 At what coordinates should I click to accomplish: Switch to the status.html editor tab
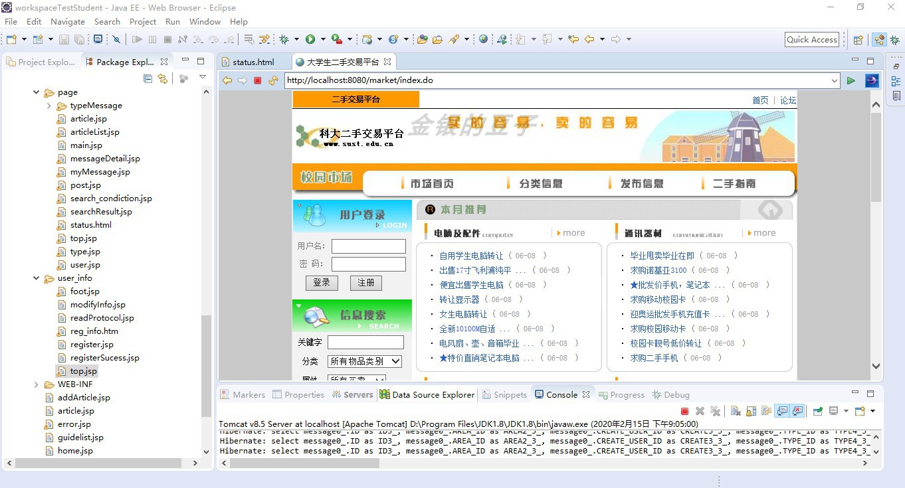pyautogui.click(x=252, y=62)
